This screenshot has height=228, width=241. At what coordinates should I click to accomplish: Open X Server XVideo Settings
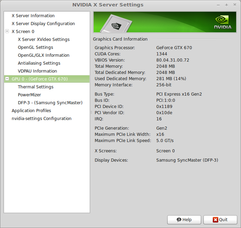coord(44,40)
